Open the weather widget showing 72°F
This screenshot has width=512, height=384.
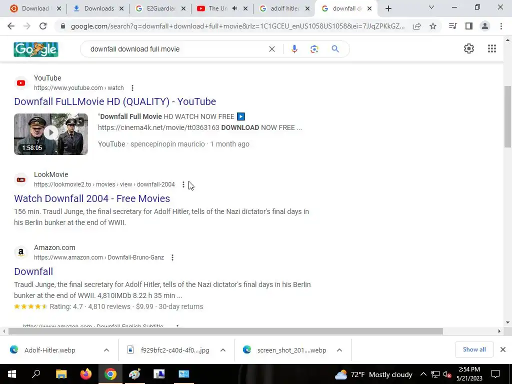[373, 374]
